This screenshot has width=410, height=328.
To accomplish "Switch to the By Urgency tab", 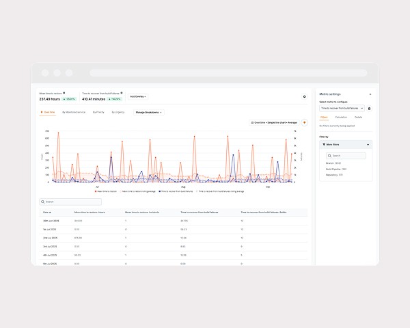I will pos(118,112).
